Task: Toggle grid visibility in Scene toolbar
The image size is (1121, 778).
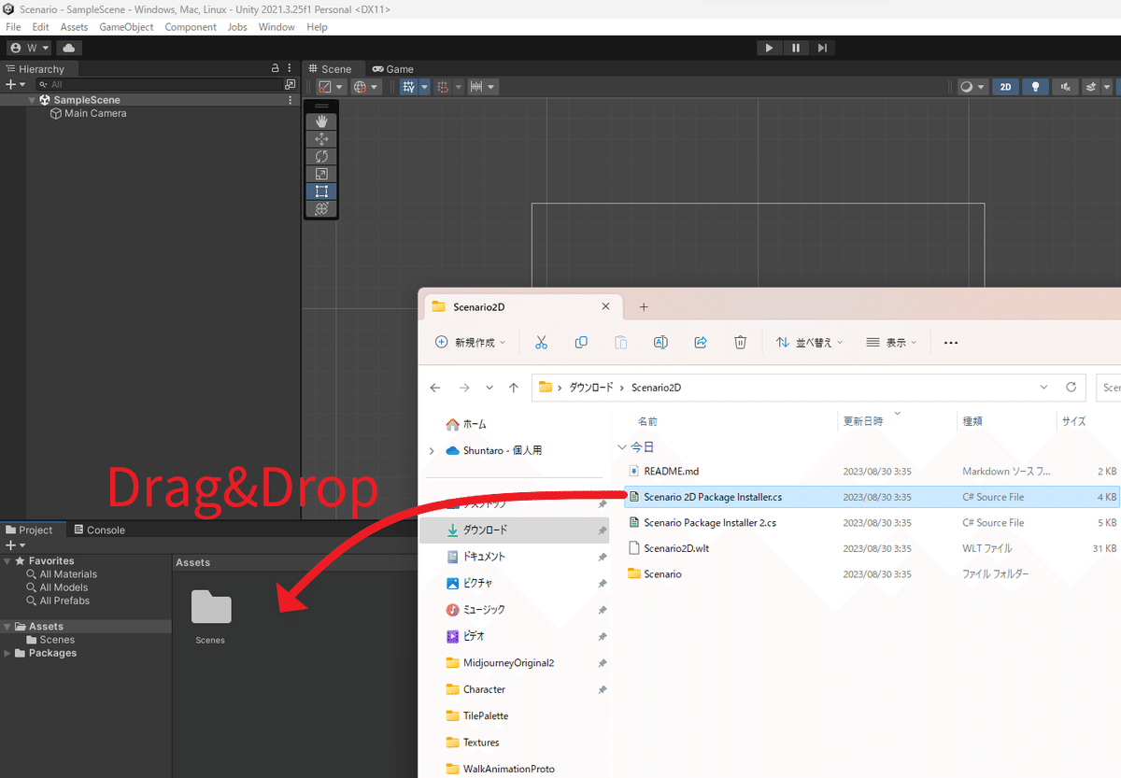Action: (x=409, y=87)
